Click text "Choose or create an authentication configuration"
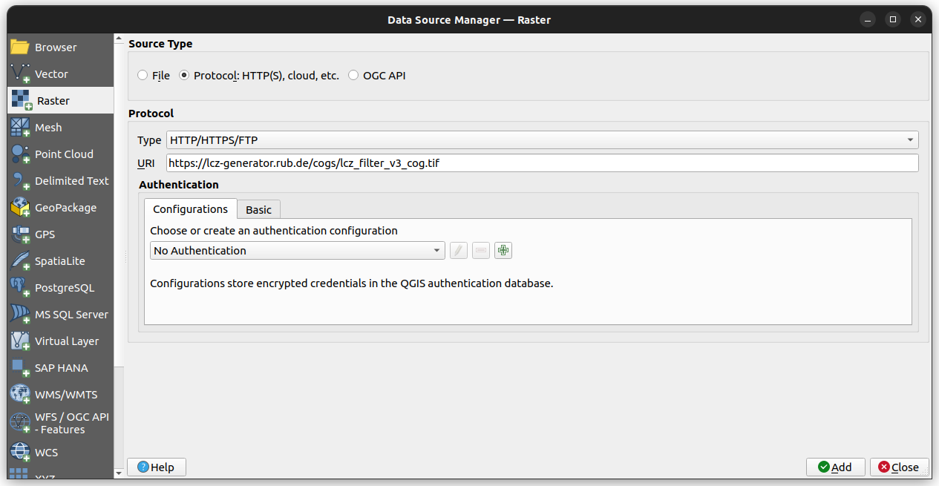The image size is (939, 486). (x=274, y=231)
